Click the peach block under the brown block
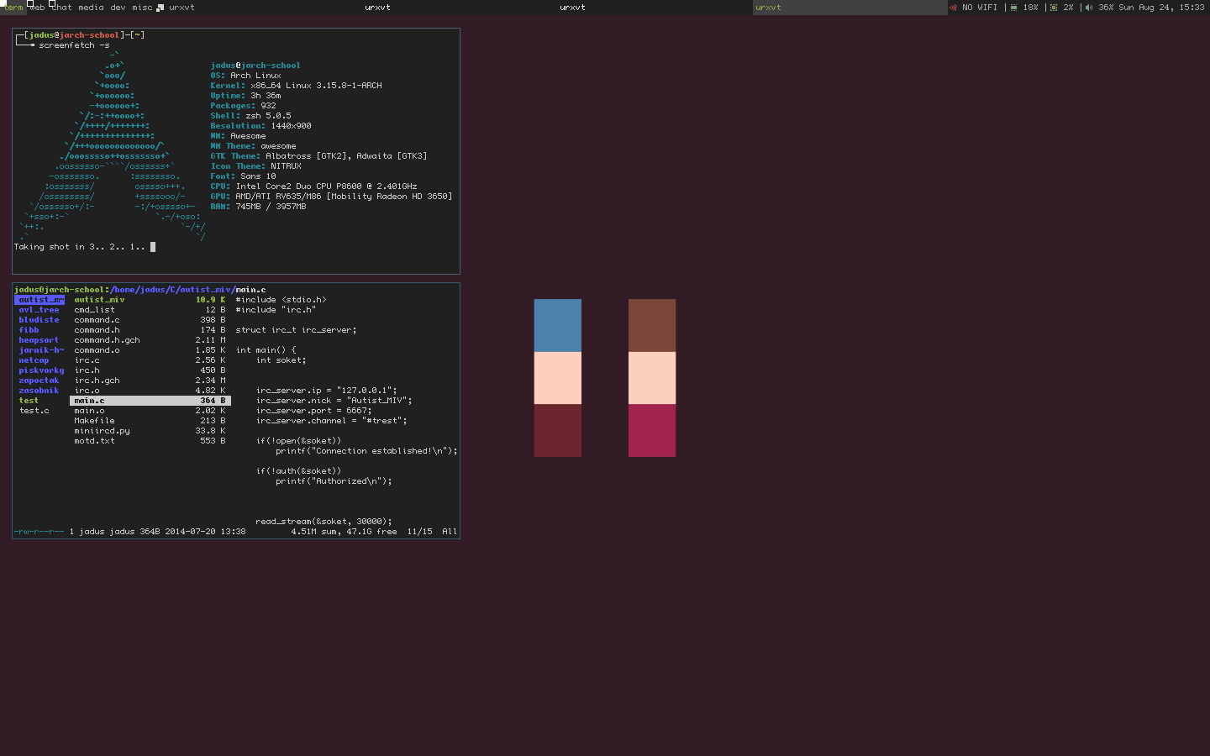This screenshot has height=756, width=1210. [652, 378]
